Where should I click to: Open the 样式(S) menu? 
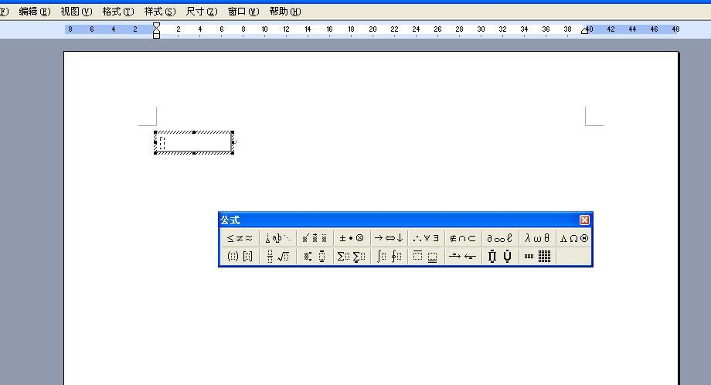tap(160, 12)
